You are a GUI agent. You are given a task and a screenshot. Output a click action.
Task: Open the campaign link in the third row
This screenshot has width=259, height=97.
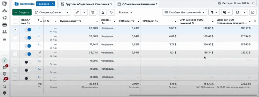coord(39,44)
